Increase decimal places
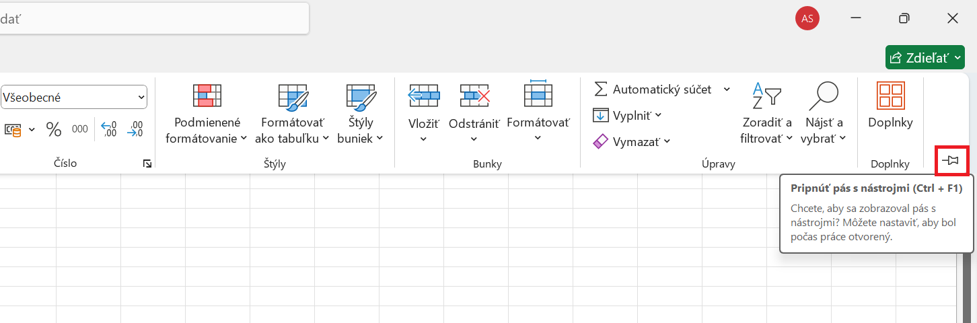Screen dimensions: 977x323 click(108, 129)
